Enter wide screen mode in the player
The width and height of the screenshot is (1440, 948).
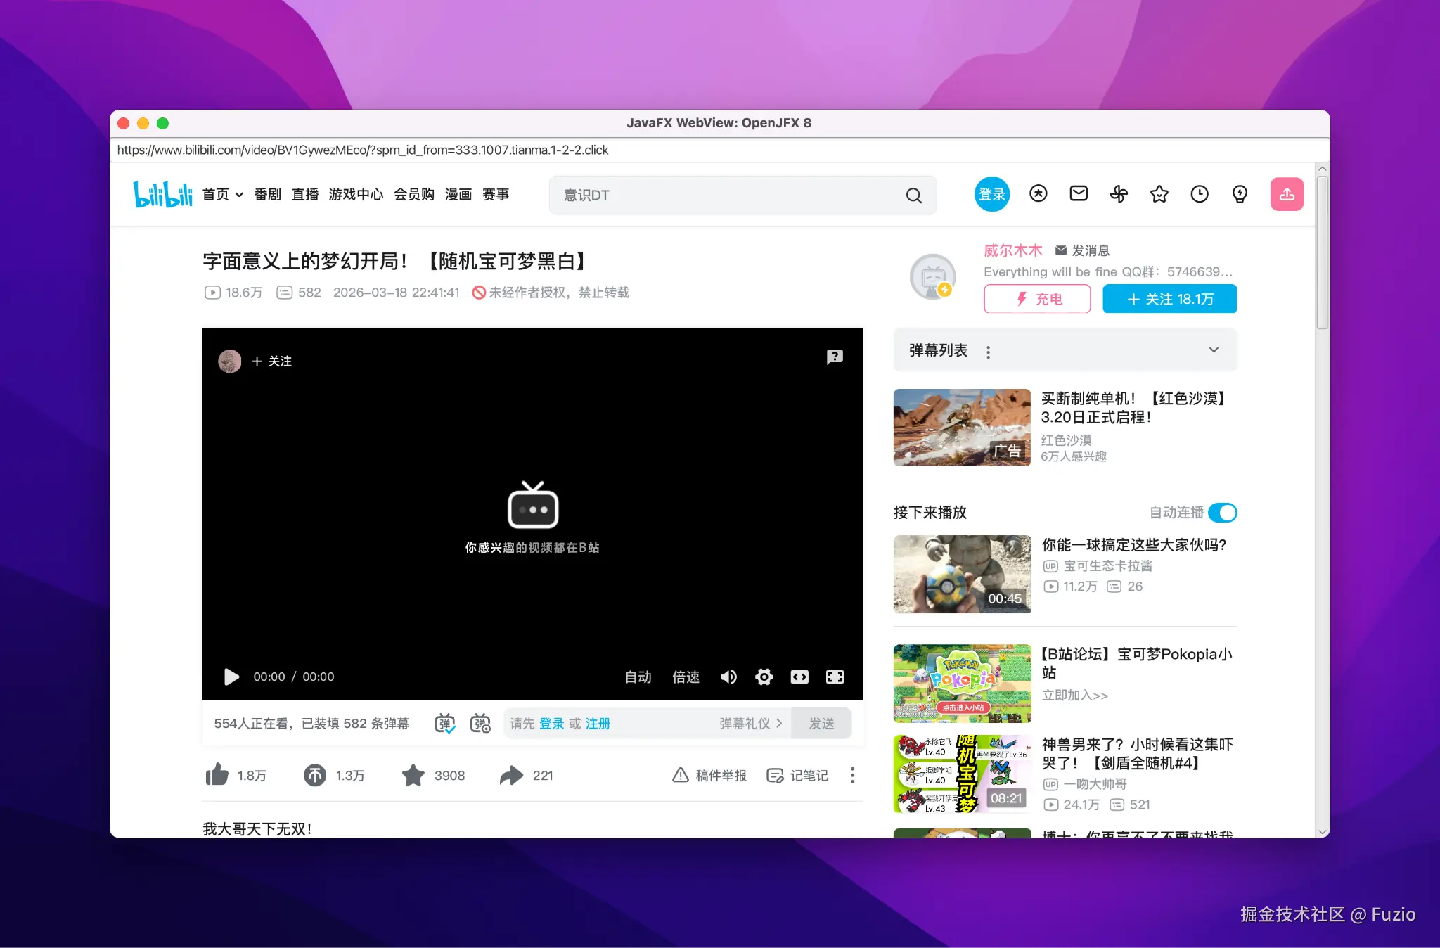tap(799, 677)
